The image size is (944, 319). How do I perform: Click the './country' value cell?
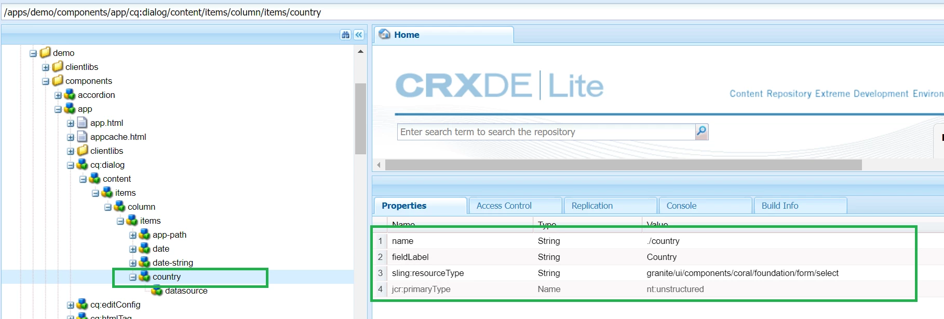(663, 241)
